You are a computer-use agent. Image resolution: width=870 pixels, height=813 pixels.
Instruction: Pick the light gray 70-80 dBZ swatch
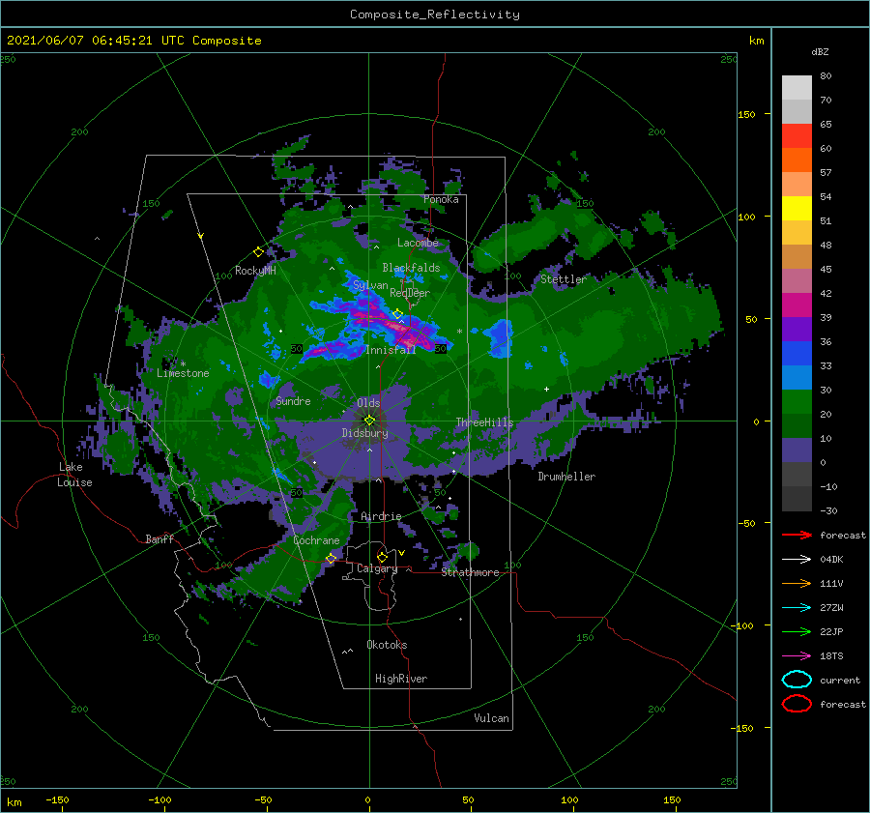(797, 88)
